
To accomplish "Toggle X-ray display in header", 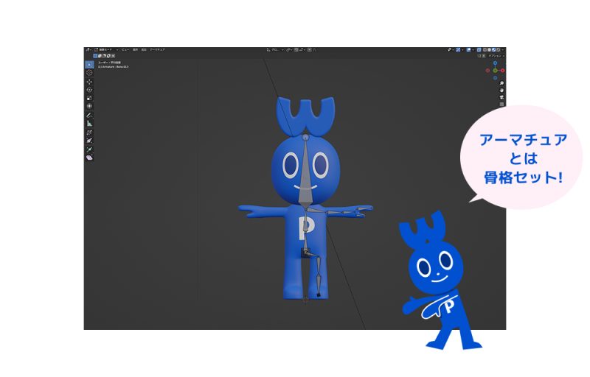I will (x=479, y=49).
